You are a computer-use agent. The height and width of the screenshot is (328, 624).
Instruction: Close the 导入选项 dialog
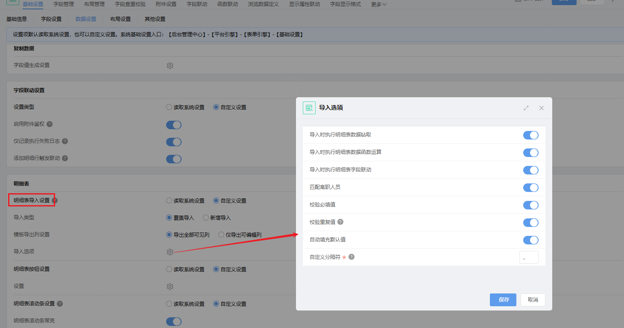click(x=542, y=108)
